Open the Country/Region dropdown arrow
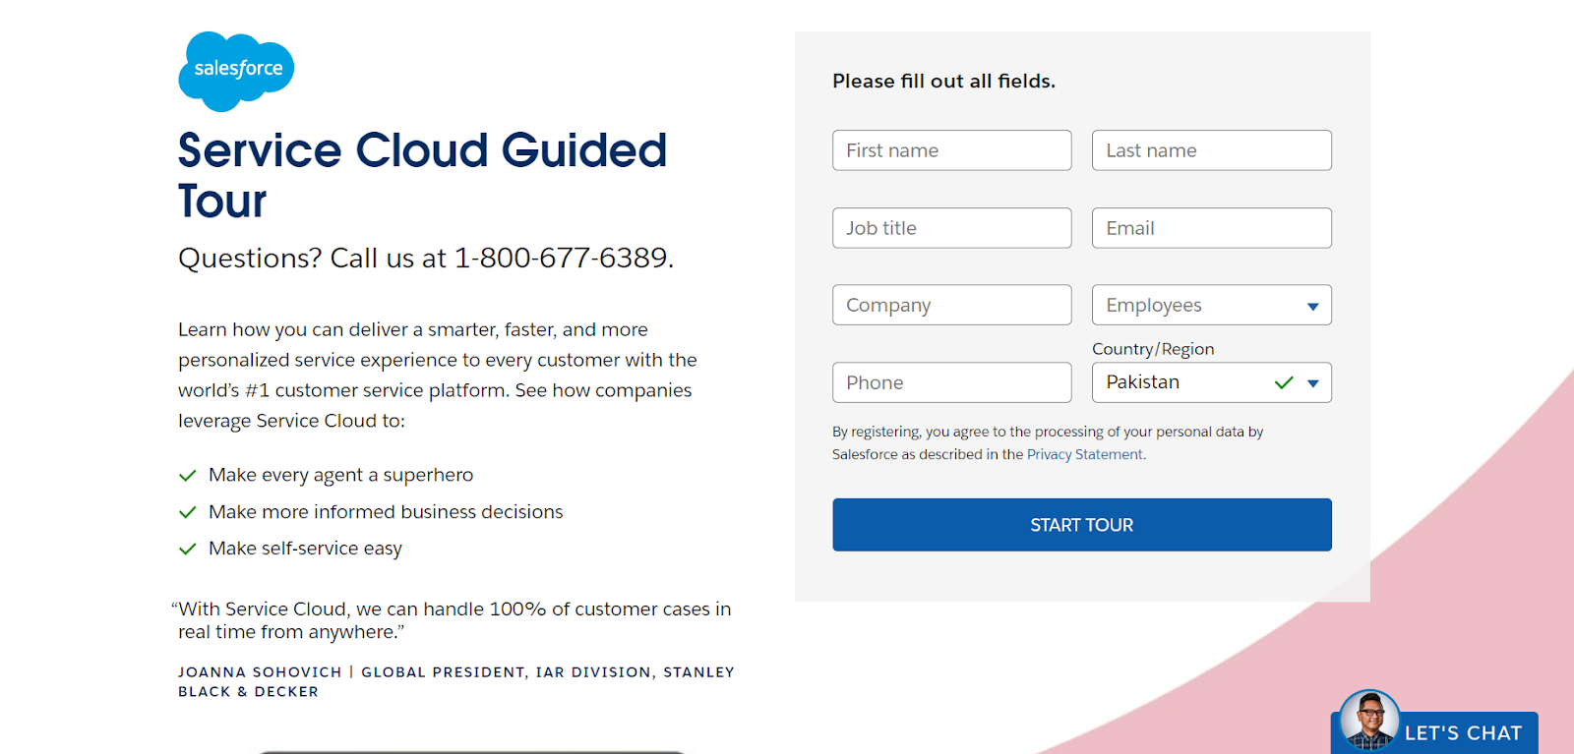The image size is (1574, 754). pos(1312,383)
